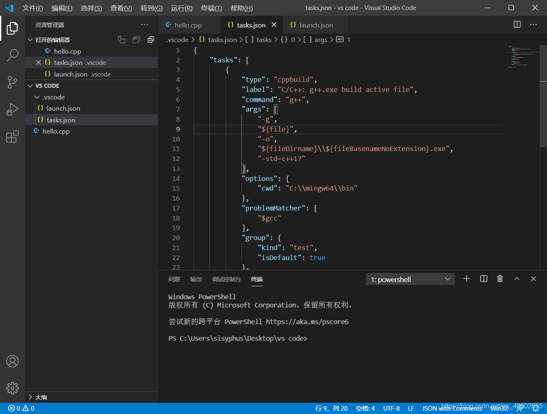Open Manage gear settings menu
547x414 pixels.
pos(12,388)
